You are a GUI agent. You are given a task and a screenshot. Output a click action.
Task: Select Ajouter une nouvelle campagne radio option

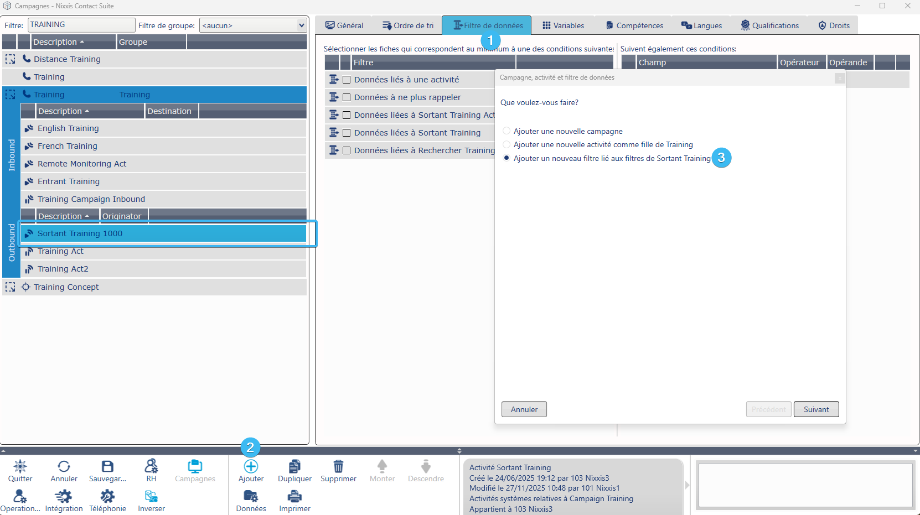(x=506, y=131)
